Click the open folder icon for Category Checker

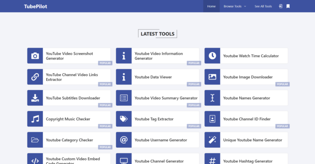tap(35, 140)
